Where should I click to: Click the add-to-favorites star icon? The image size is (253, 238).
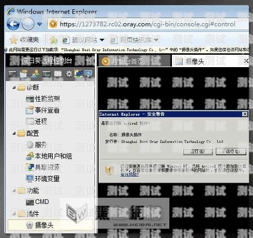click(x=54, y=40)
